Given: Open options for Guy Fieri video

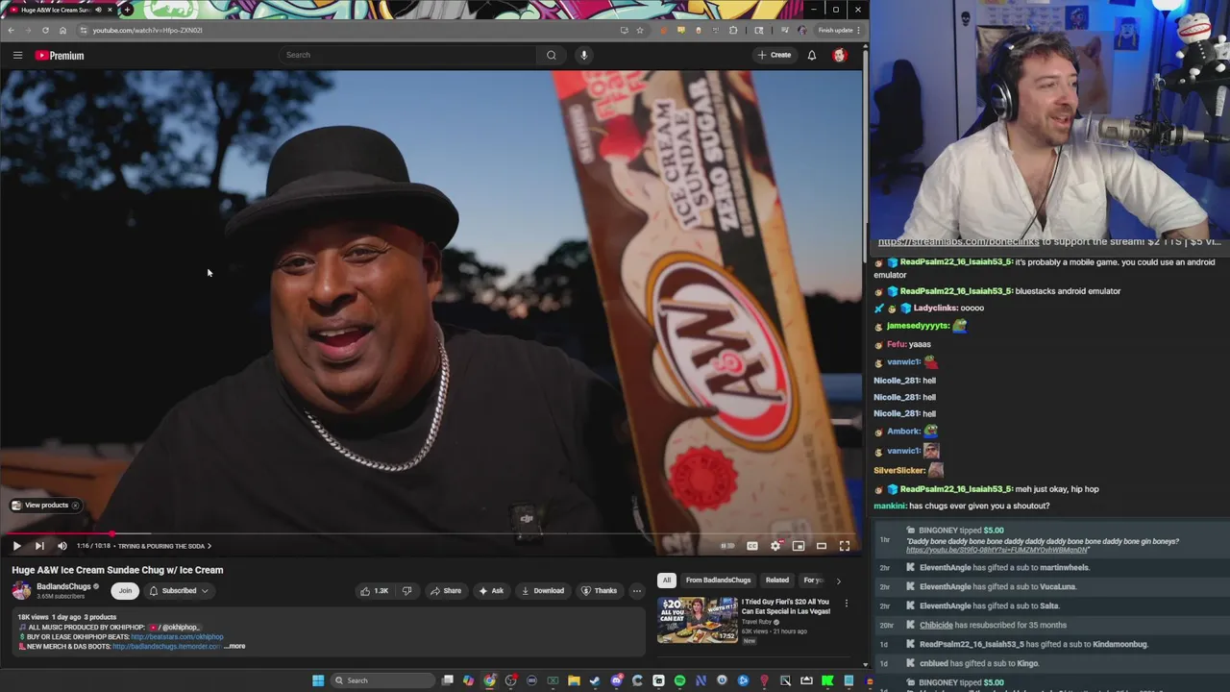Looking at the screenshot, I should click(x=847, y=604).
